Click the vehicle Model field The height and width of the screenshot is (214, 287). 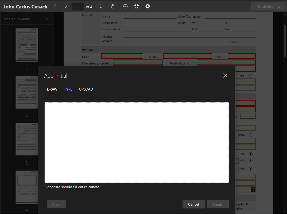(188, 56)
